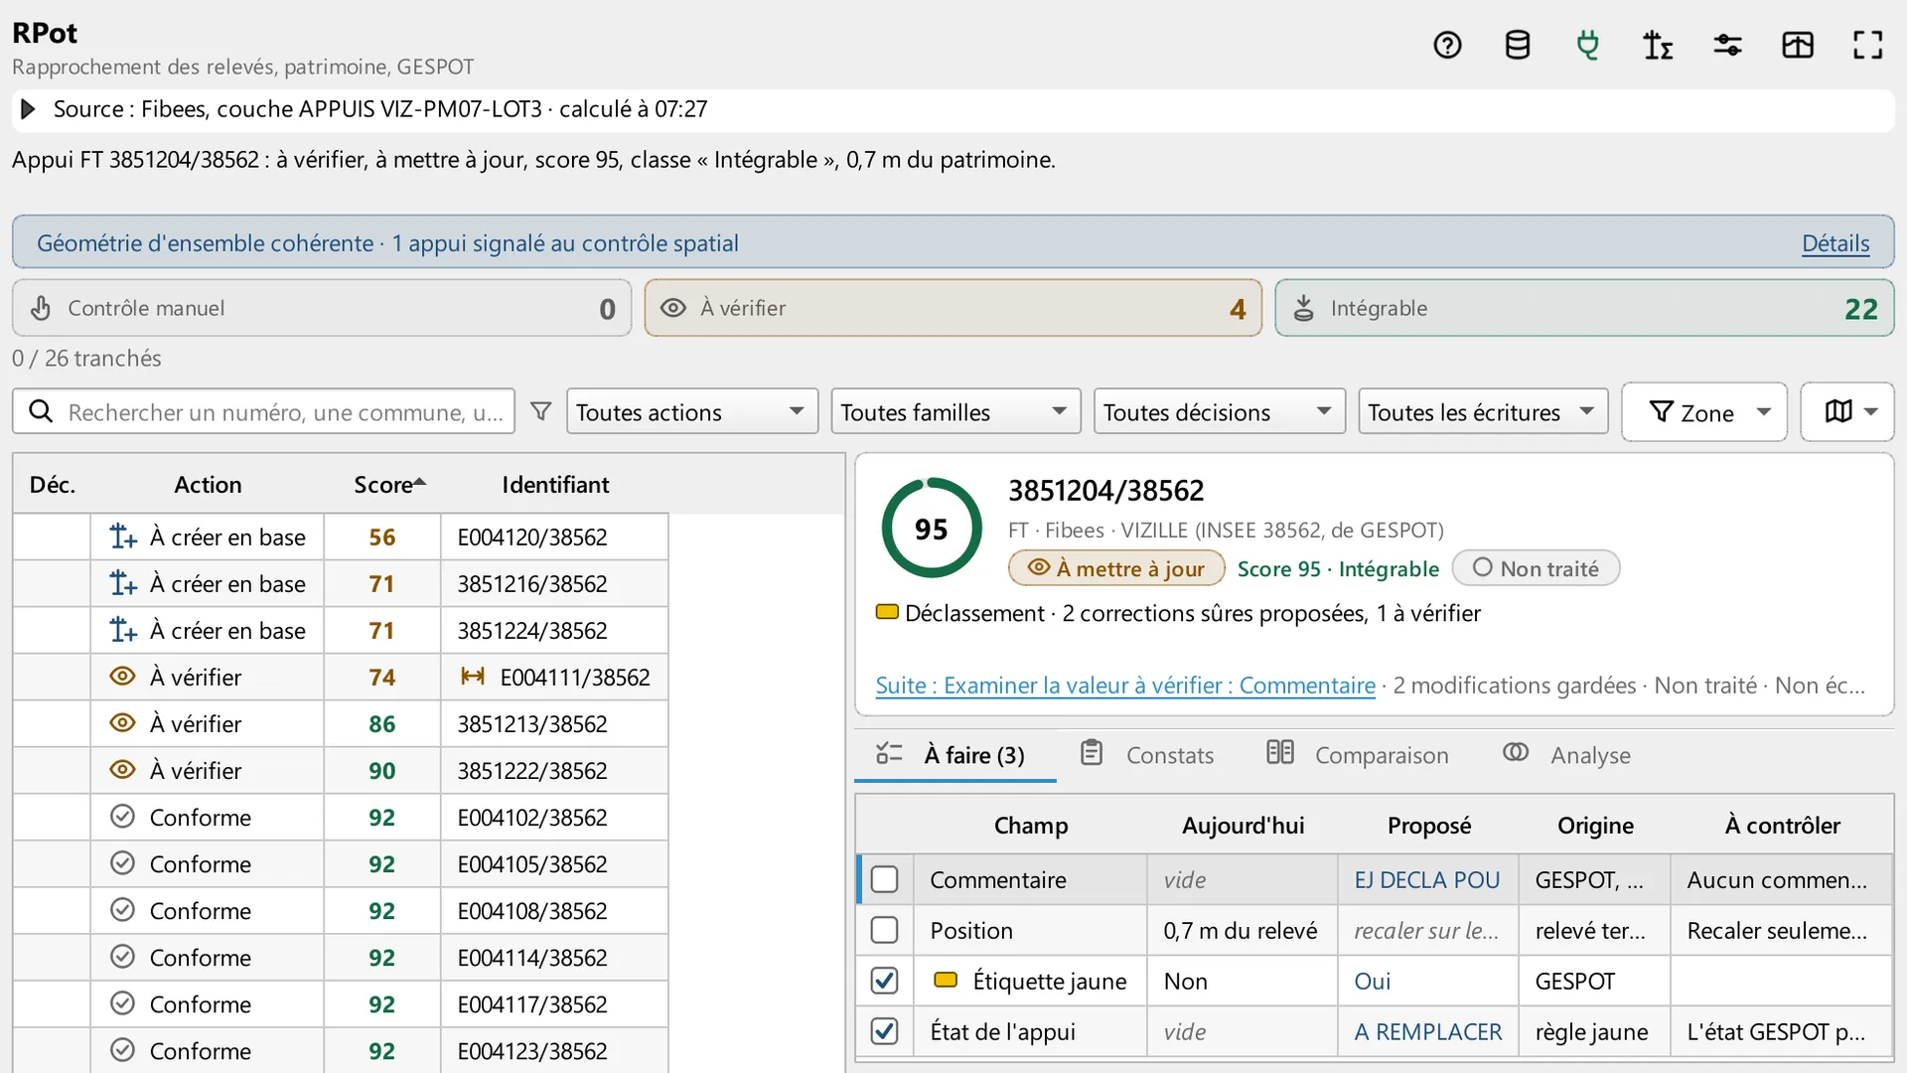Filter by the Contrôle manuel 0 button
The width and height of the screenshot is (1907, 1073).
click(x=322, y=308)
